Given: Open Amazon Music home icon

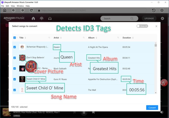Looking at the screenshot, I should tap(33, 18).
